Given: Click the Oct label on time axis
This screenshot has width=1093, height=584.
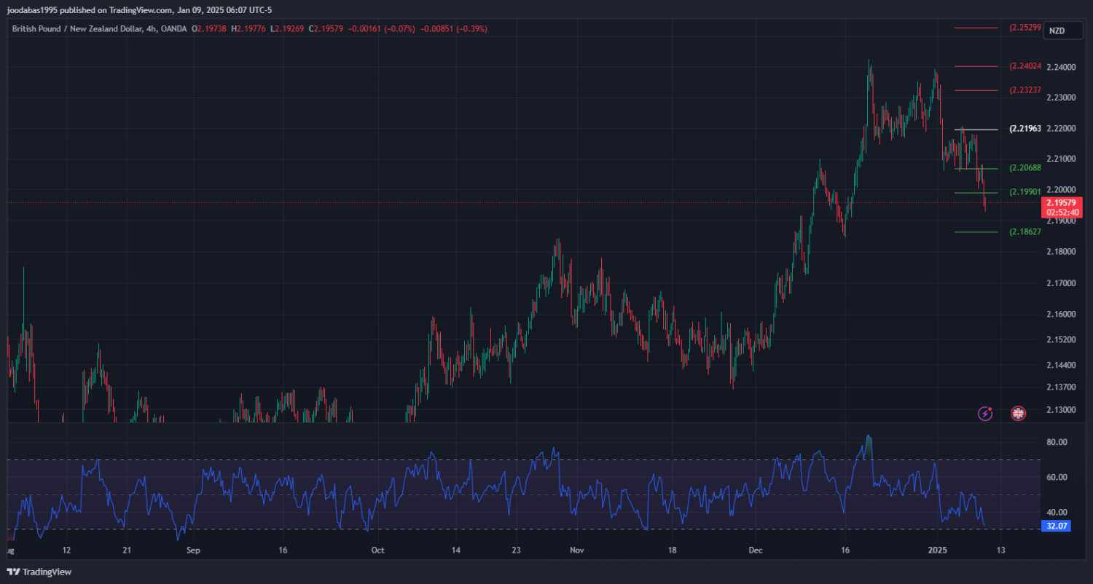Looking at the screenshot, I should [x=377, y=551].
